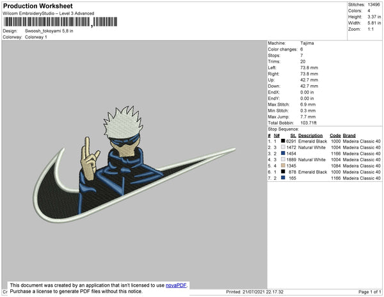The width and height of the screenshot is (384, 297).
Task: Select the black swatch in stop 6
Action: (x=283, y=172)
